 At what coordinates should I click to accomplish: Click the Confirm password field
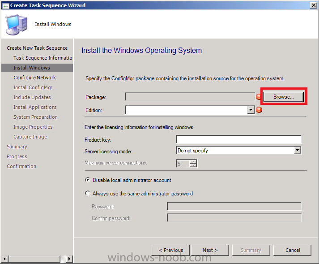pos(234,218)
